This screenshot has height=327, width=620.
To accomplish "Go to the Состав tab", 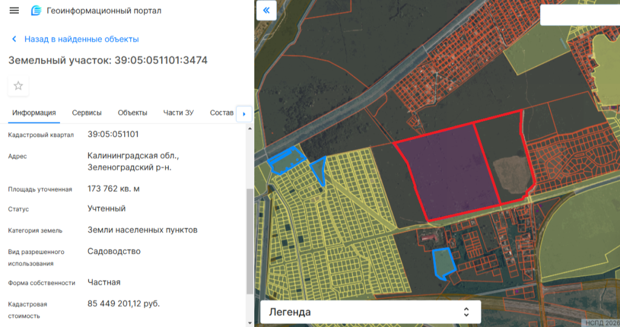I will point(221,113).
